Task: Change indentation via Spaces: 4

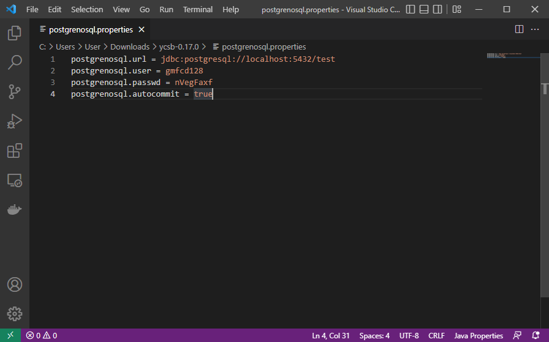Action: [374, 336]
